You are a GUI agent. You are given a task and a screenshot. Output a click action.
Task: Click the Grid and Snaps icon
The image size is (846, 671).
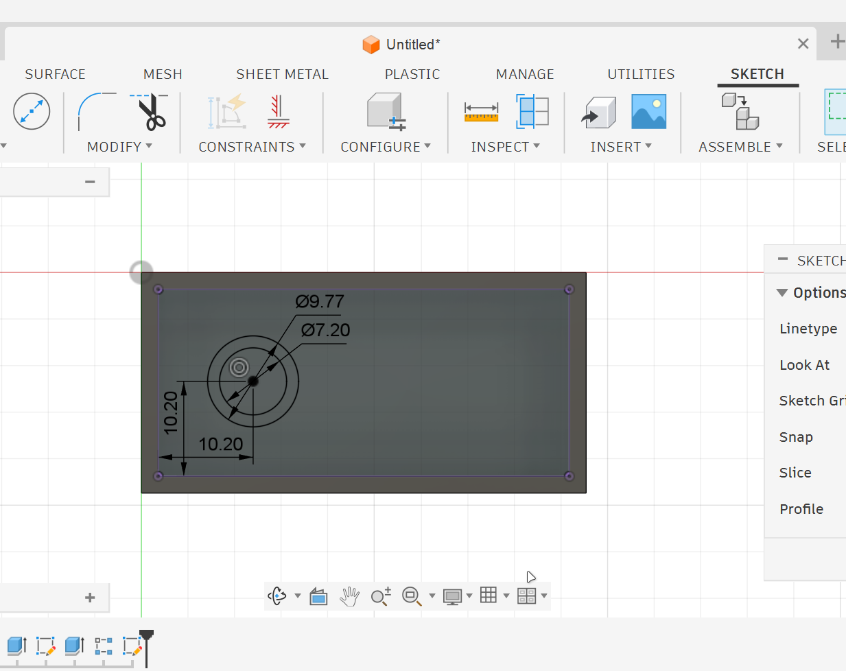pos(489,596)
